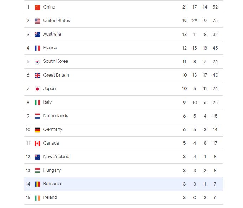243x208 pixels.
Task: Click the United States flag icon
Action: tap(37, 21)
